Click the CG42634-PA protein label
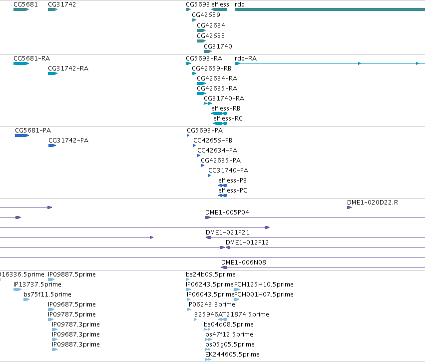Viewport: 425px width, 362px height. pyautogui.click(x=217, y=150)
